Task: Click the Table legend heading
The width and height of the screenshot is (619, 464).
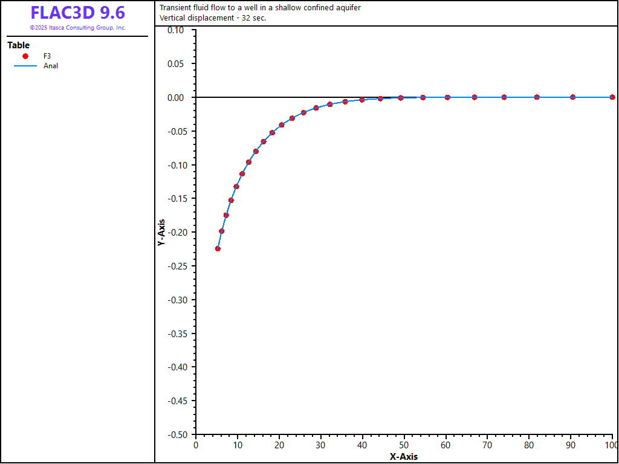Action: tap(18, 45)
